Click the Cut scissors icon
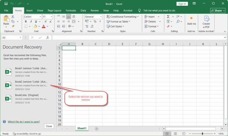 click(13, 17)
